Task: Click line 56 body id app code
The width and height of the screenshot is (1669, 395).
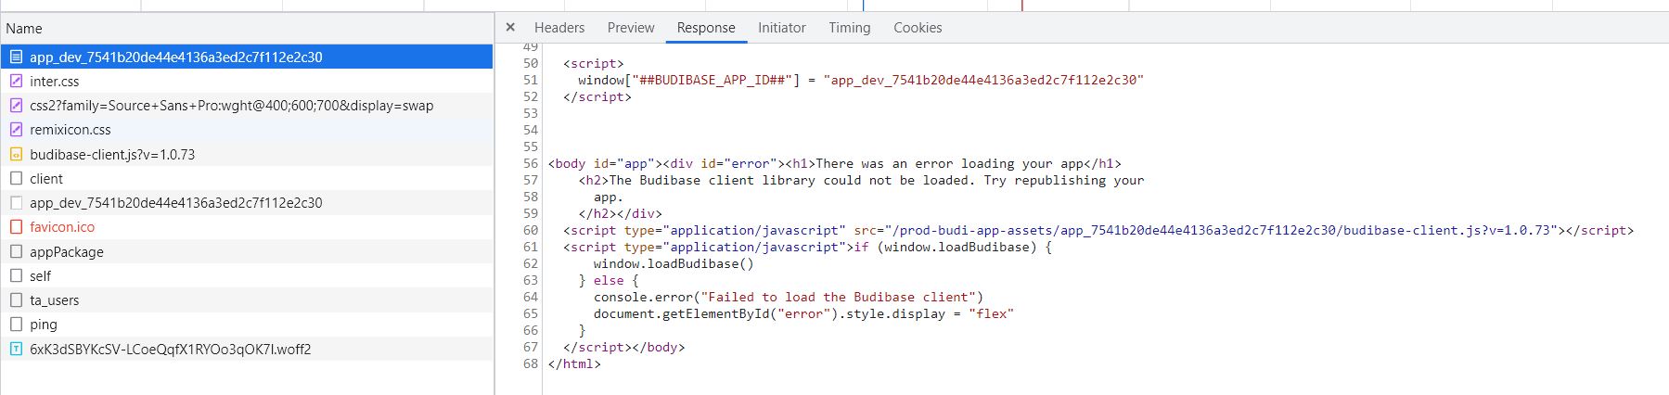Action: (x=835, y=163)
